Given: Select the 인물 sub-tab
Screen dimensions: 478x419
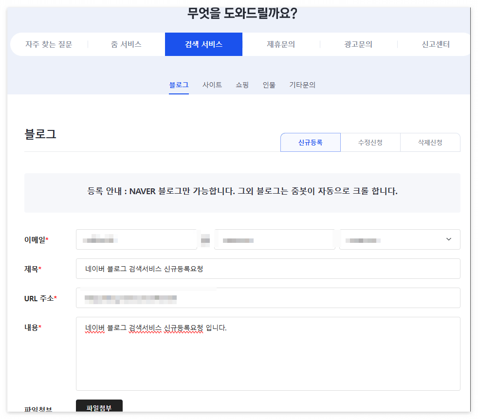Looking at the screenshot, I should pos(268,84).
